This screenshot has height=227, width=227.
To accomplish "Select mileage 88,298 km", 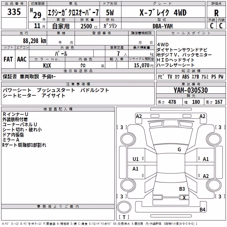I will click(x=34, y=41).
